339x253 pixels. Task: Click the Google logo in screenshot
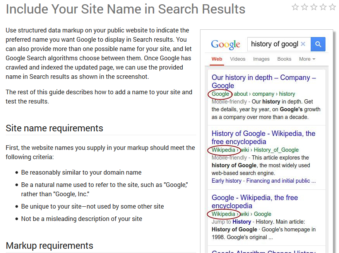(226, 44)
